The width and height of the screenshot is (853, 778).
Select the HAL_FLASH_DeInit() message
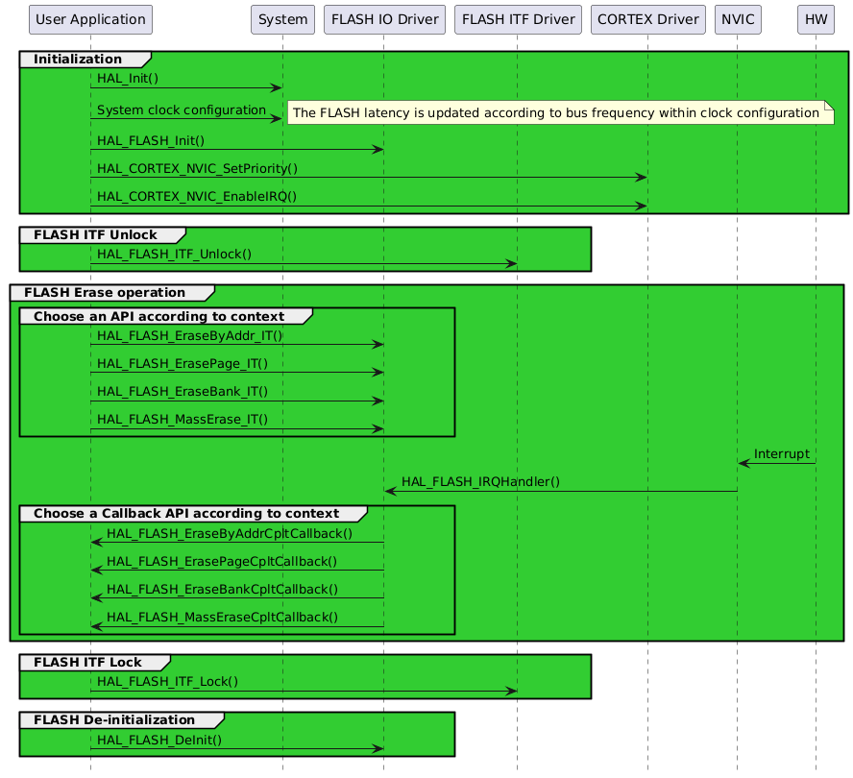(159, 740)
